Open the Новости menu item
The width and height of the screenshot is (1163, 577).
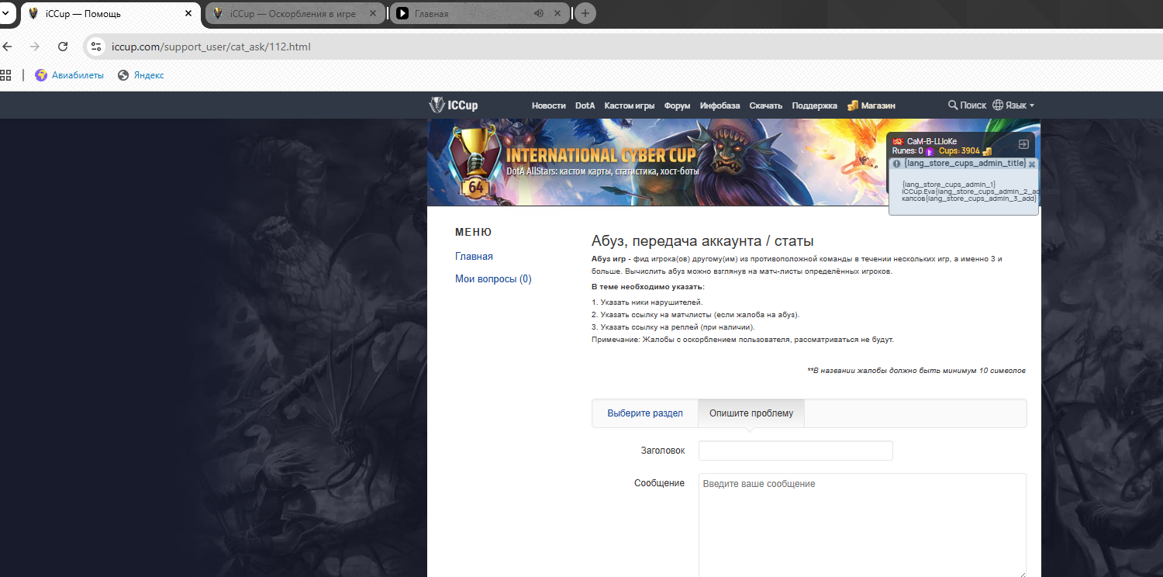pos(549,105)
